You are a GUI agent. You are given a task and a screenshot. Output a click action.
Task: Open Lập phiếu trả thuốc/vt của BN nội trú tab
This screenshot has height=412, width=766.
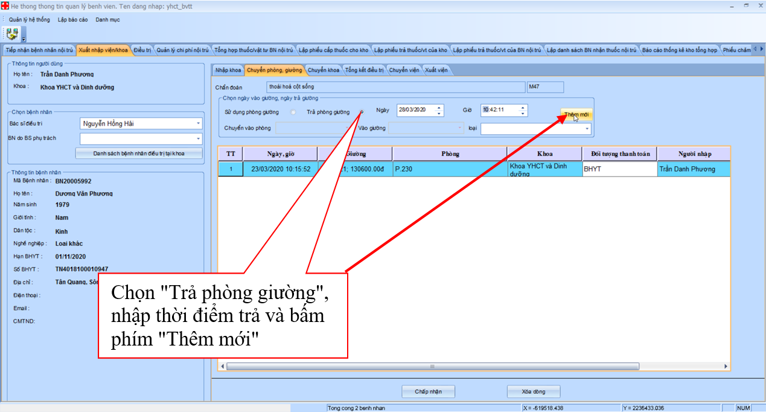click(x=497, y=50)
